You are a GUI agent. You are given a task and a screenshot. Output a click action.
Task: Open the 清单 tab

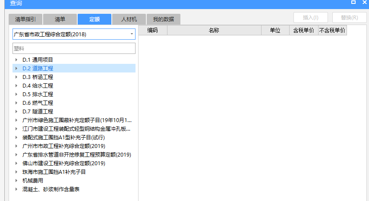(x=60, y=19)
